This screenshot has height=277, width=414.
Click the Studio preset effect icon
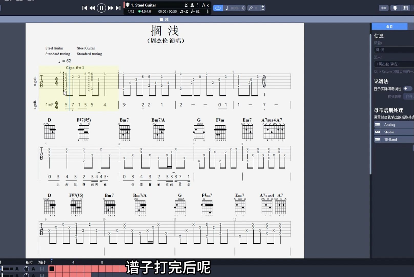point(377,132)
